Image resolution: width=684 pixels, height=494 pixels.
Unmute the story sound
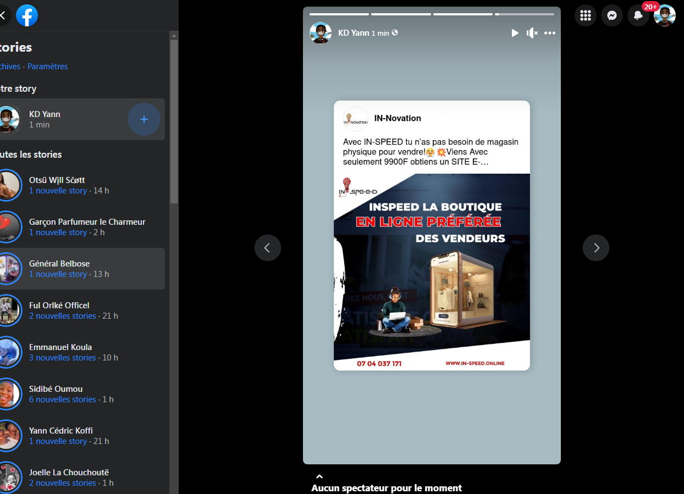coord(532,33)
